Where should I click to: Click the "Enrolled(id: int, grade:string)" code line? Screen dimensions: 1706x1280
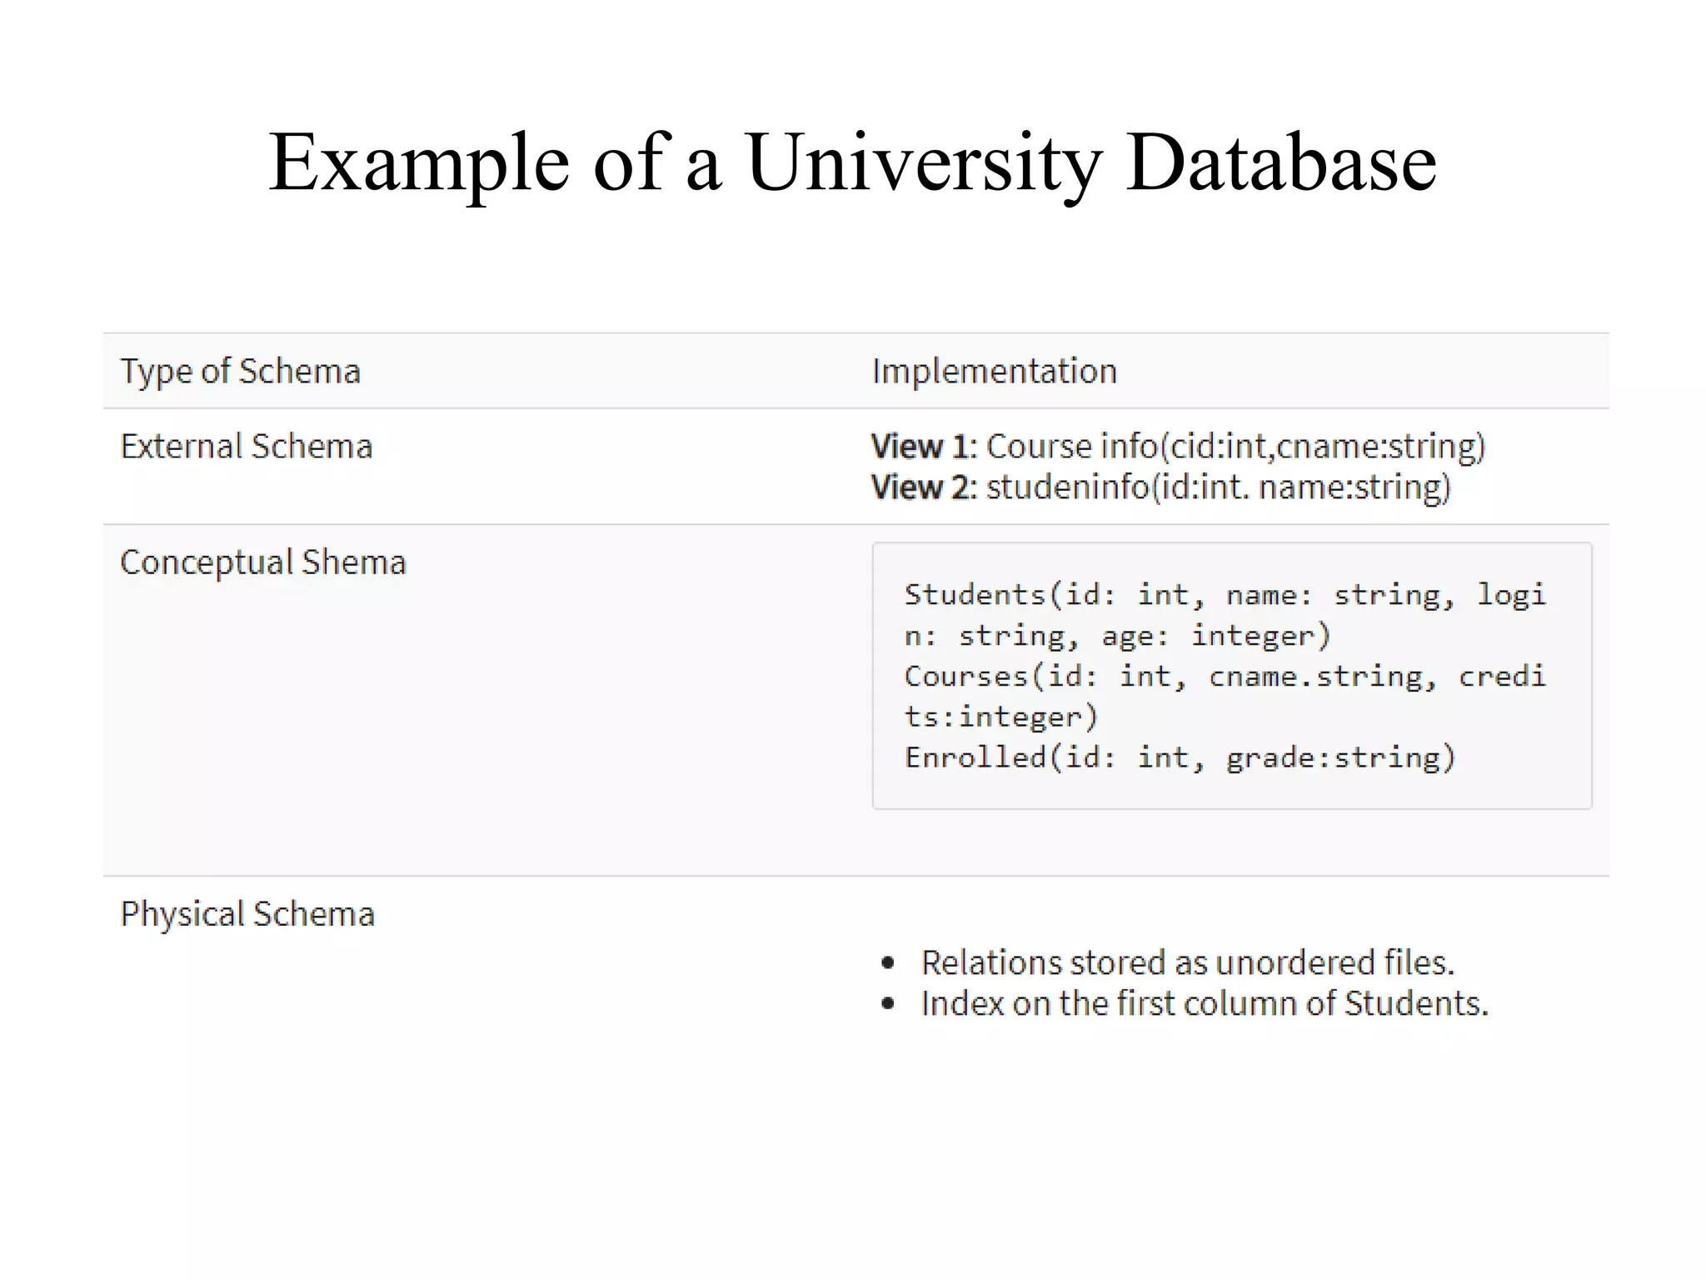[1180, 757]
